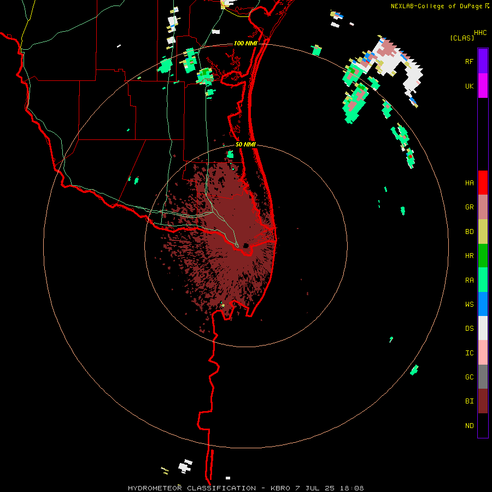Click the '100 NMI' range ring label
492x492 pixels.
pyautogui.click(x=245, y=43)
